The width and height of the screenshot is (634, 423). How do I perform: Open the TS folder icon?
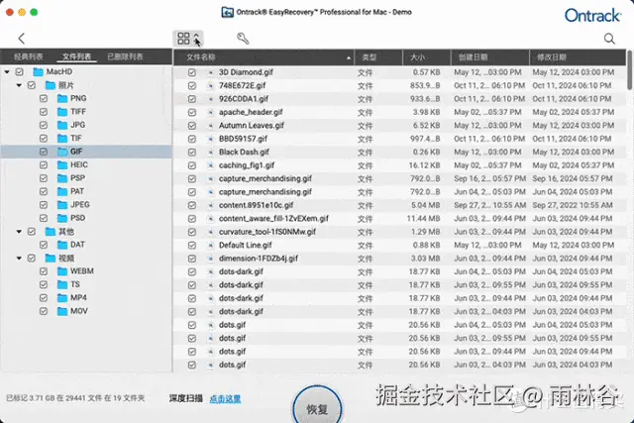click(x=62, y=284)
